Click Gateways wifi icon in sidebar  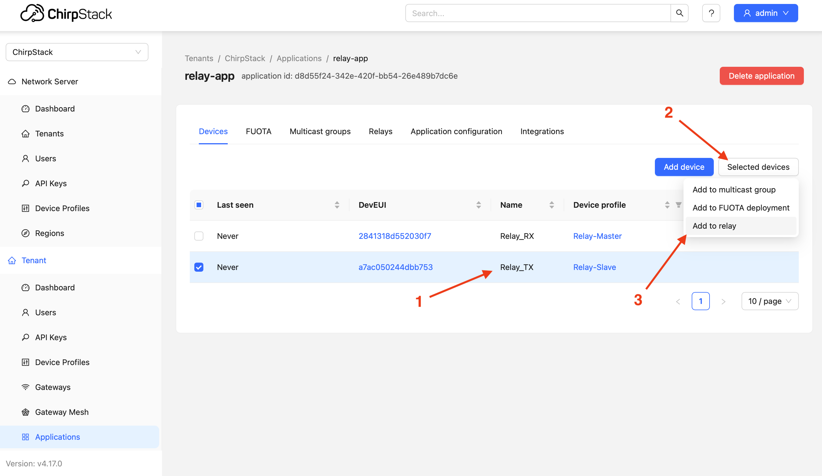pyautogui.click(x=25, y=387)
